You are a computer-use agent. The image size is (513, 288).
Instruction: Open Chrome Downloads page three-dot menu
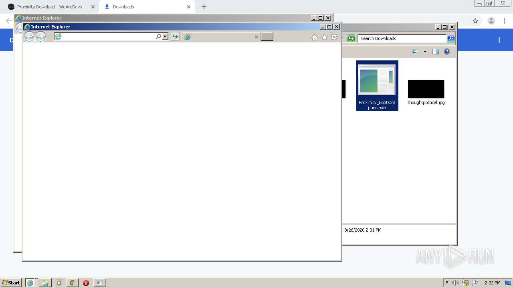click(x=499, y=40)
